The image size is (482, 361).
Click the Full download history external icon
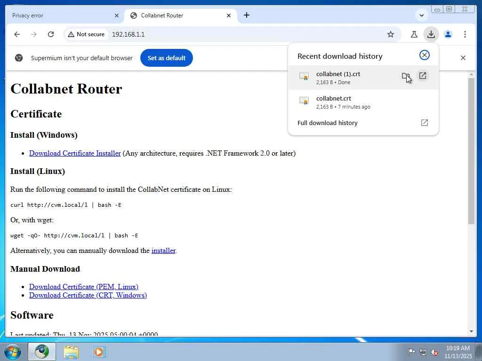coord(424,123)
